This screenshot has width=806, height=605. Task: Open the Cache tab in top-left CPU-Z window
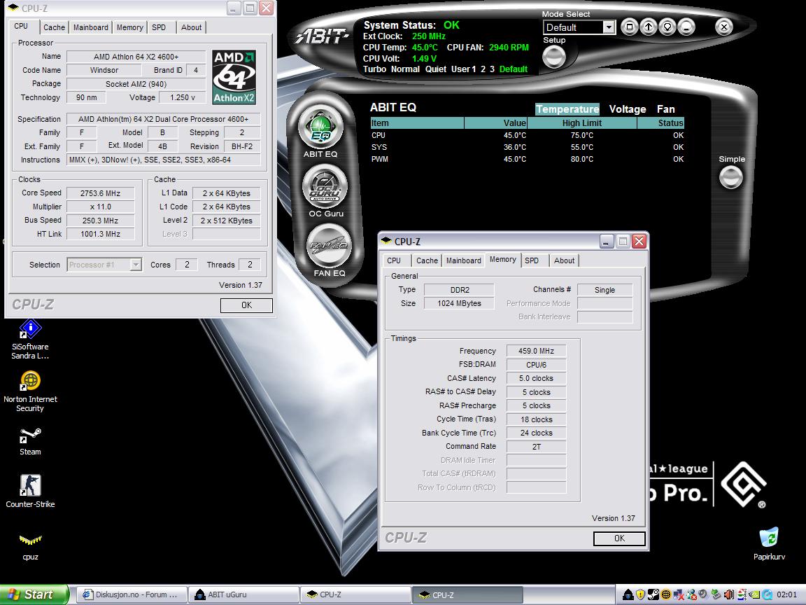click(x=54, y=27)
